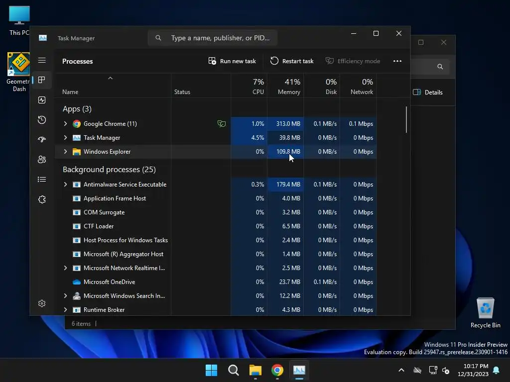Open the three-dot more options menu
This screenshot has height=382, width=510.
click(397, 61)
